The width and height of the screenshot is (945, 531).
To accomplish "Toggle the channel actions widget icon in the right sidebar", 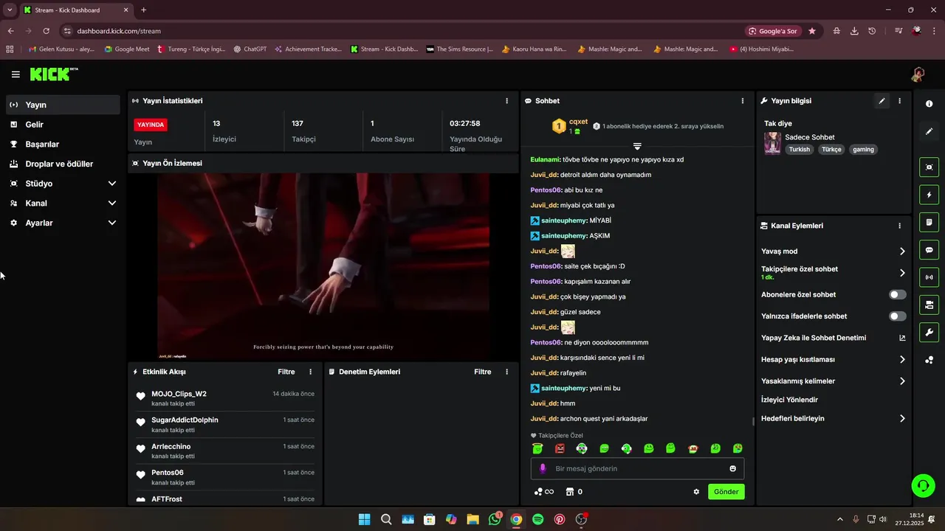I will (x=929, y=305).
